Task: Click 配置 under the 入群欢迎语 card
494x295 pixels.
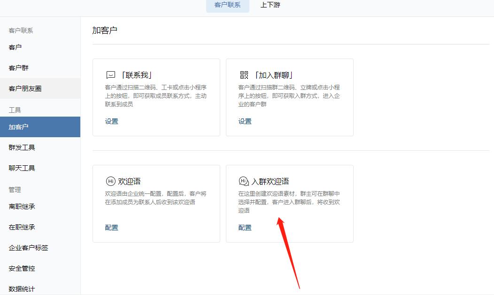Action: [x=245, y=228]
